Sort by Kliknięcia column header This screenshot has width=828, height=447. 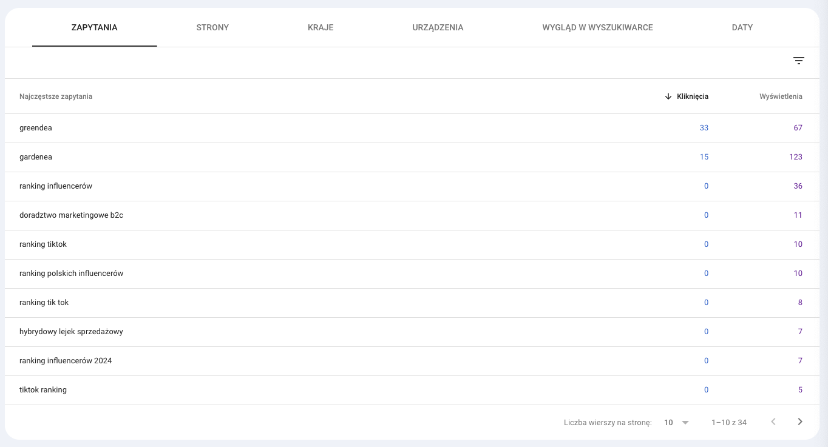pyautogui.click(x=692, y=96)
